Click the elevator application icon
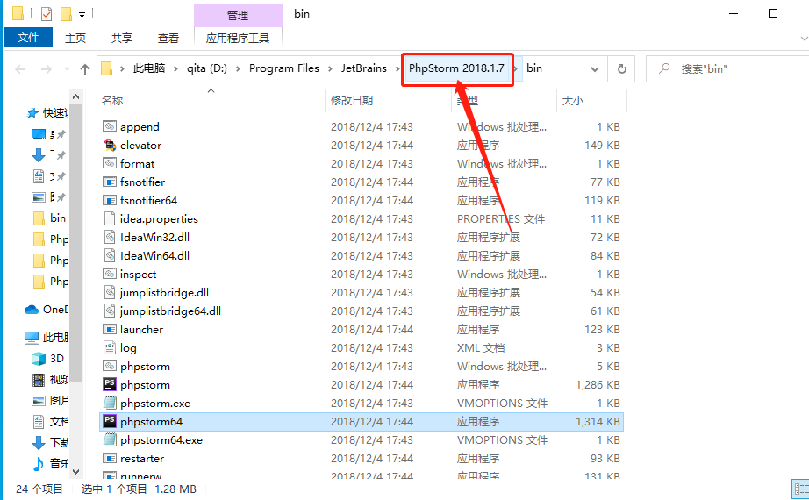 pyautogui.click(x=110, y=145)
